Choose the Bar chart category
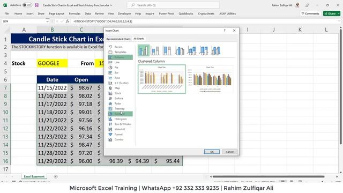The width and height of the screenshot is (343, 193). tap(120, 73)
